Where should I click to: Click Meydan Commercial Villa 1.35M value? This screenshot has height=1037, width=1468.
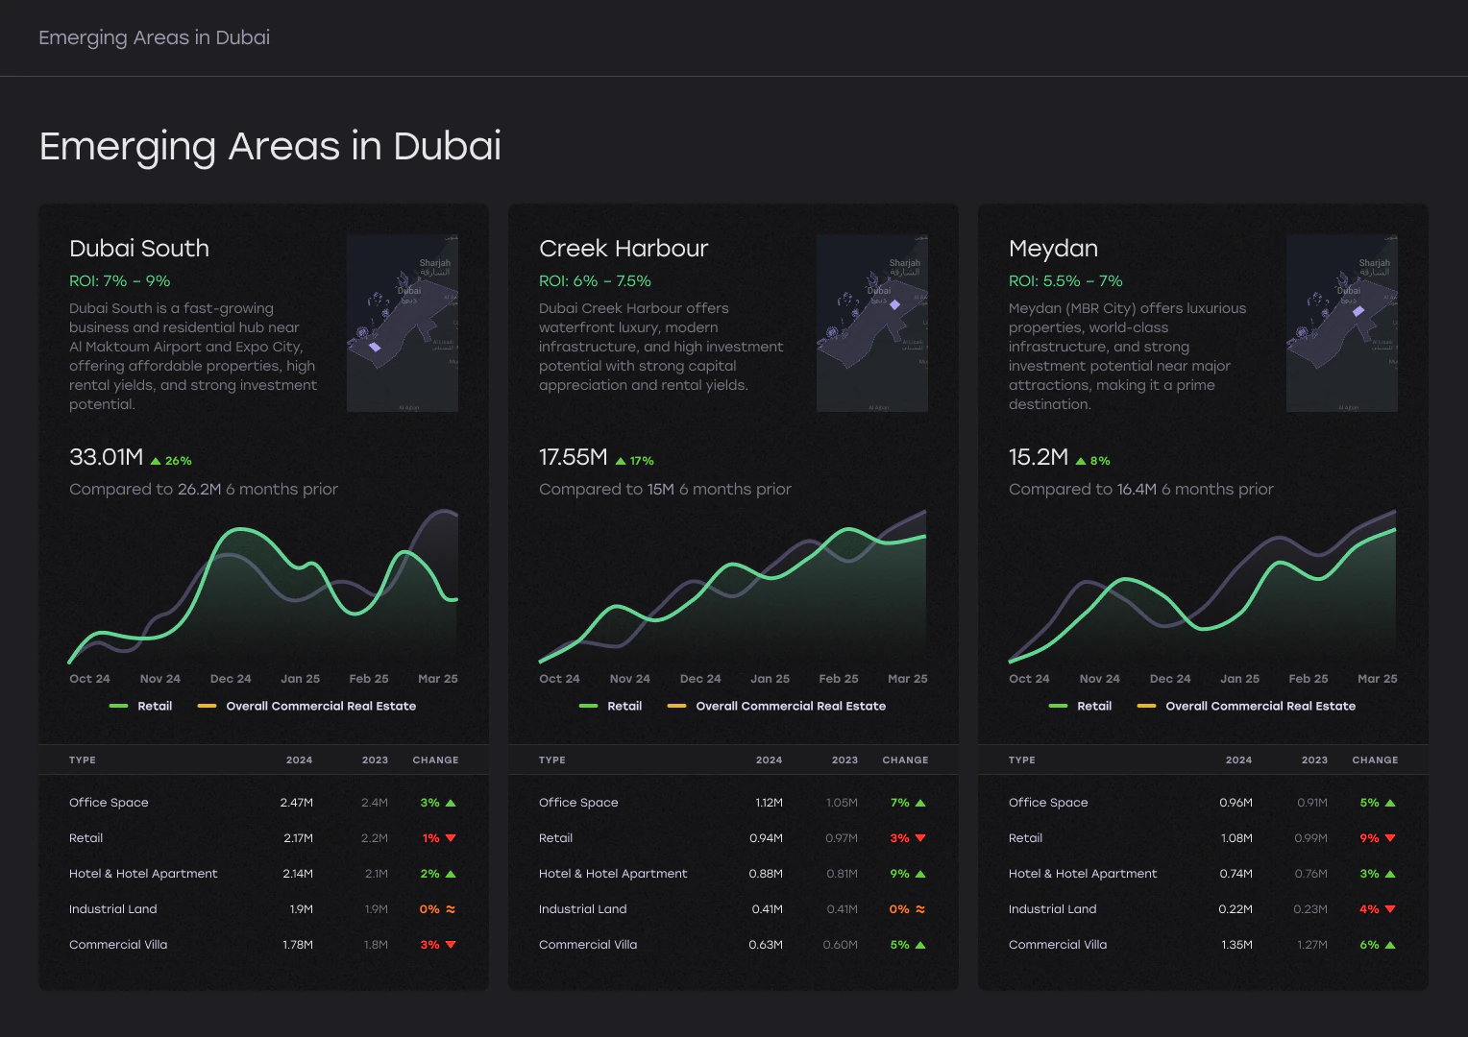(1236, 945)
